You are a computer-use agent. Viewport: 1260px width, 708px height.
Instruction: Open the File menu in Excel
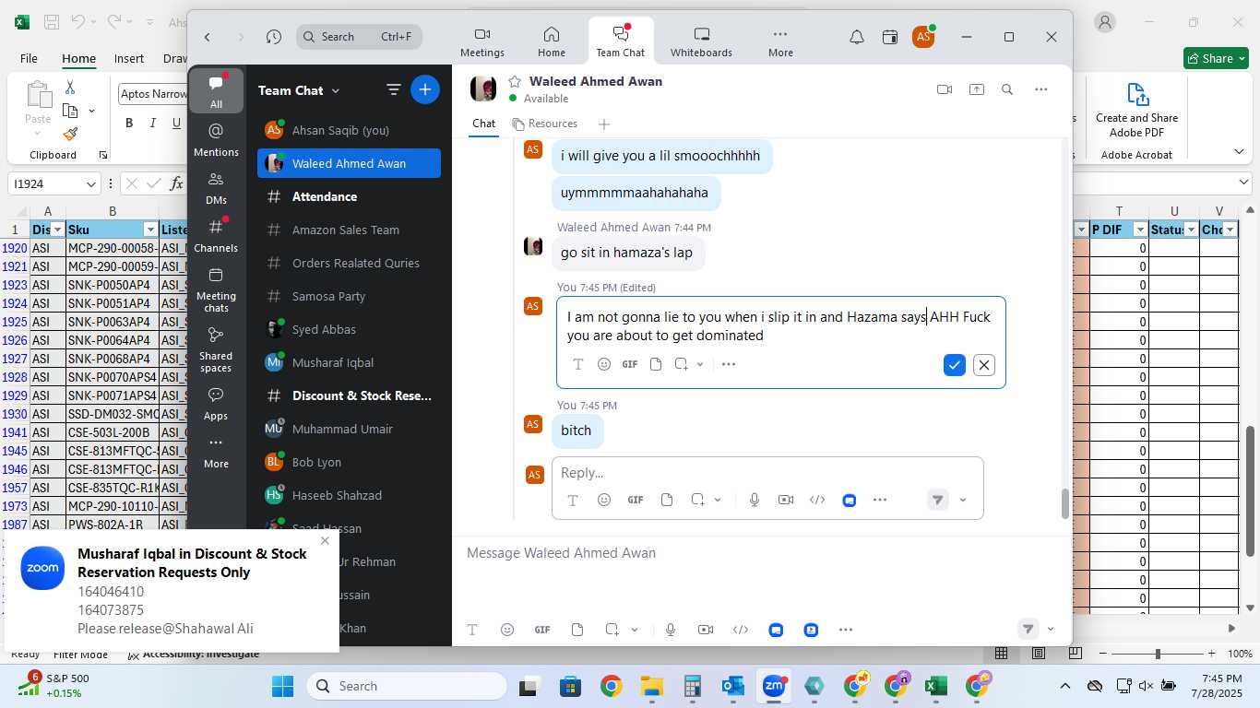29,58
